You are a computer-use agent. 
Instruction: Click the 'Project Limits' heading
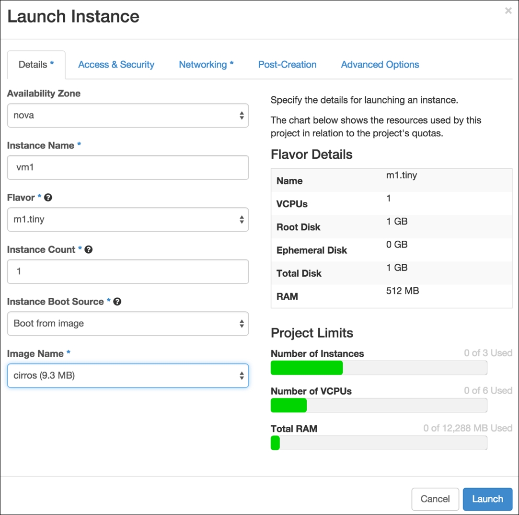pyautogui.click(x=312, y=333)
